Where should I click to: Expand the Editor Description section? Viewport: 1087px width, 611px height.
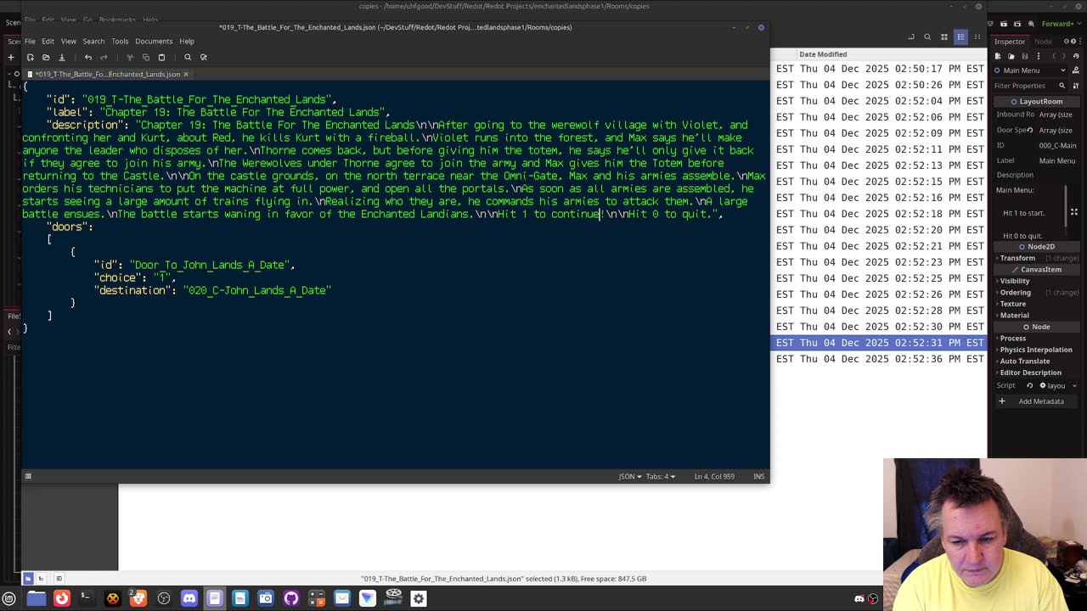pyautogui.click(x=1030, y=373)
